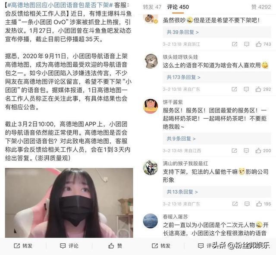Tap 赞 button in the bottom bar
The width and height of the screenshot is (276, 255).
tap(115, 246)
